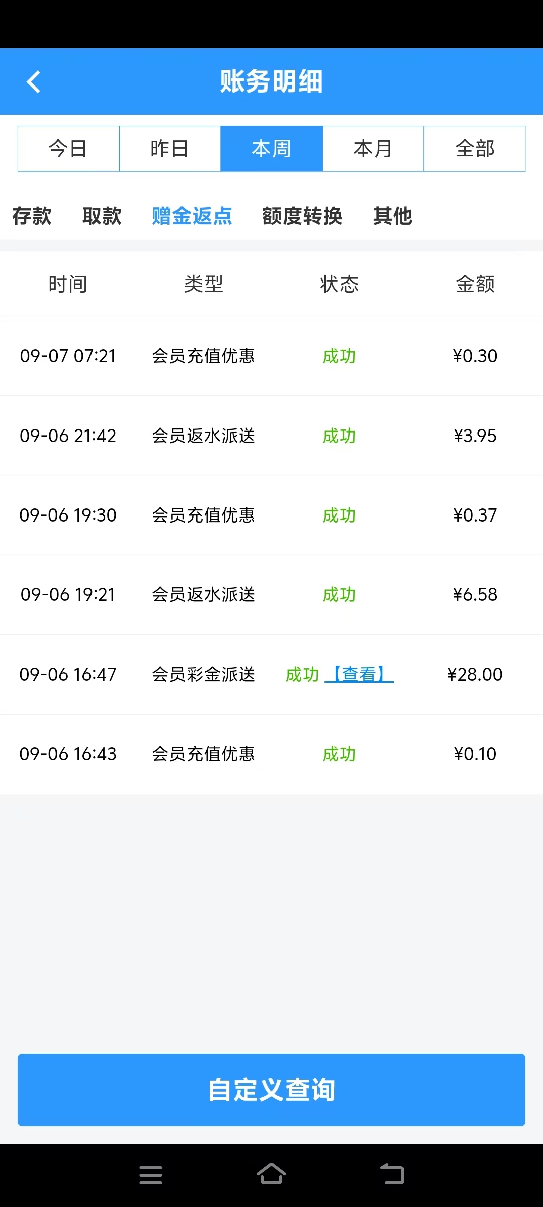Select the 赠金返点 category
543x1207 pixels.
click(192, 216)
